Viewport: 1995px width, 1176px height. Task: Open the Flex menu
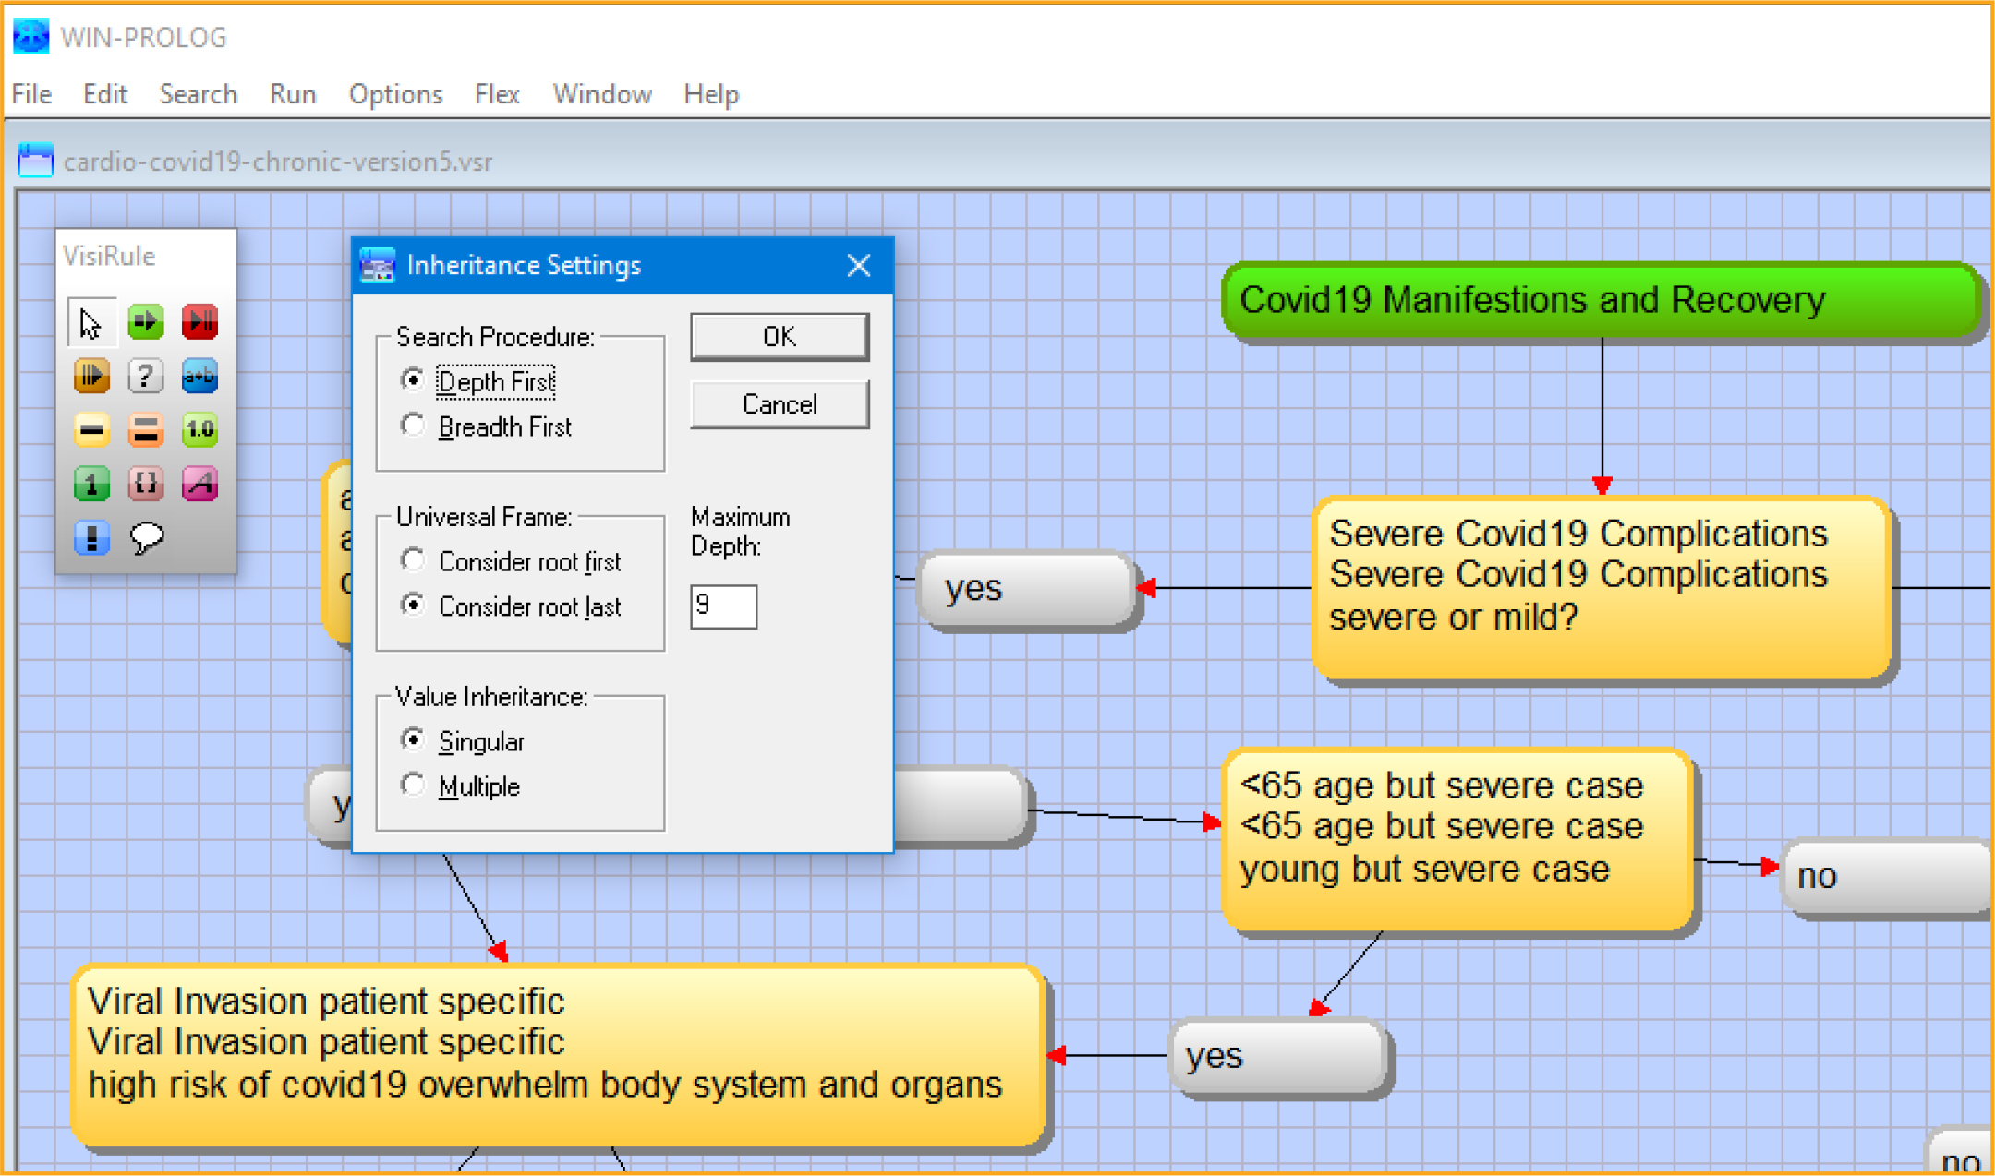click(497, 94)
